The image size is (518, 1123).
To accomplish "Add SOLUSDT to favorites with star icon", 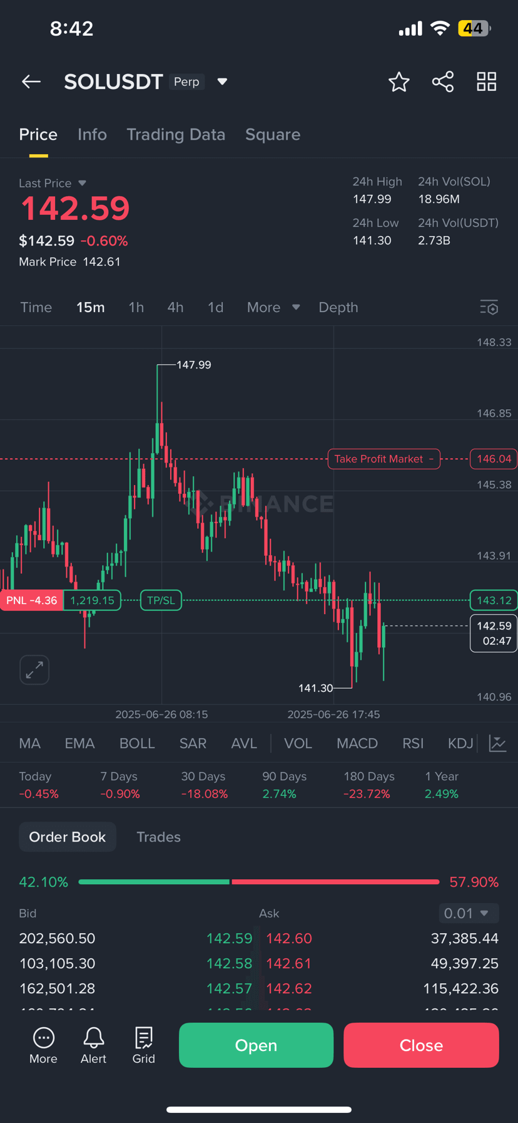I will pos(399,81).
